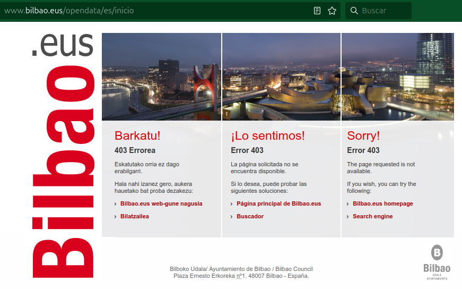Click the Guggenheim museum center photo
This screenshot has height=289, width=462.
(281, 77)
